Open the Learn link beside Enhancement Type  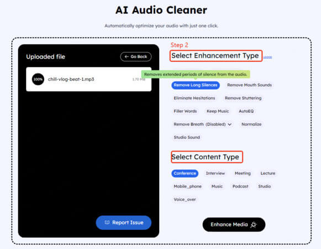pyautogui.click(x=267, y=57)
